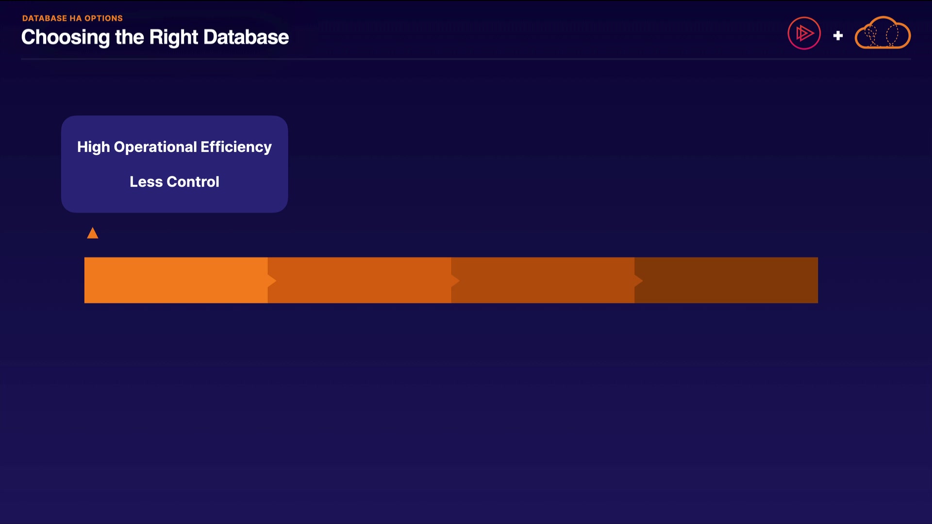Viewport: 932px width, 524px height.
Task: Click the word 'Efficiency' in the callout box
Action: (236, 147)
